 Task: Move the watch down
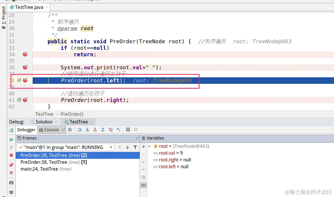(x=144, y=170)
